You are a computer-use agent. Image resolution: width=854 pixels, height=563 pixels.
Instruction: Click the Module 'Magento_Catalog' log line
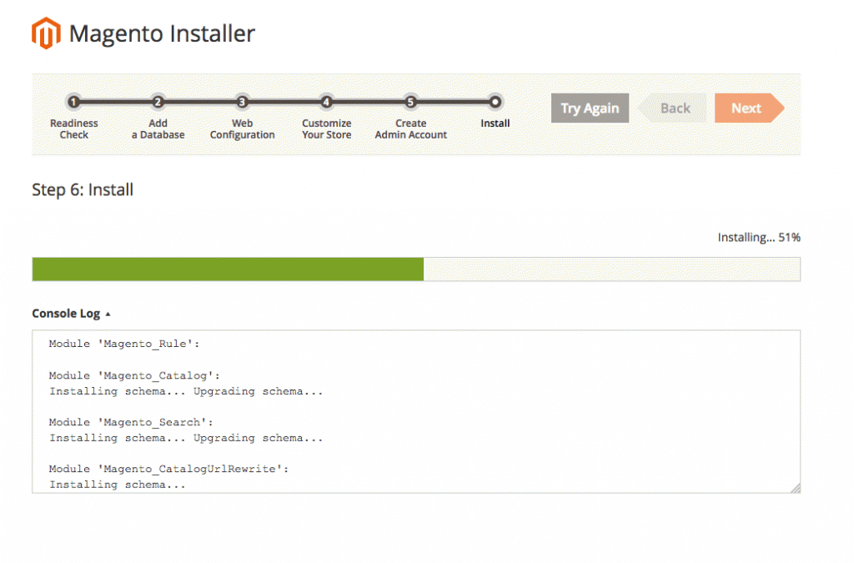tap(134, 375)
